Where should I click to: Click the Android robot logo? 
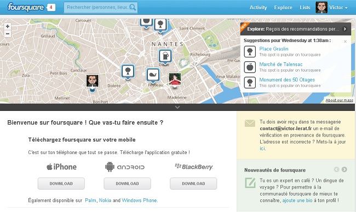110,167
